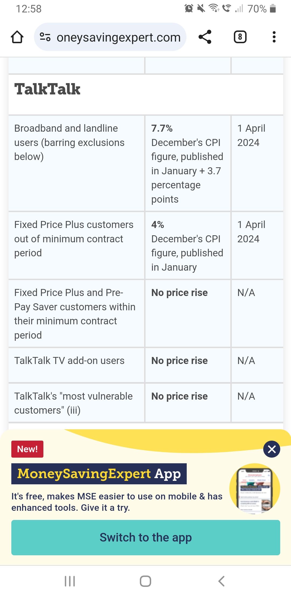Tap the Switch to the app button
This screenshot has height=599, width=291.
[x=145, y=537]
